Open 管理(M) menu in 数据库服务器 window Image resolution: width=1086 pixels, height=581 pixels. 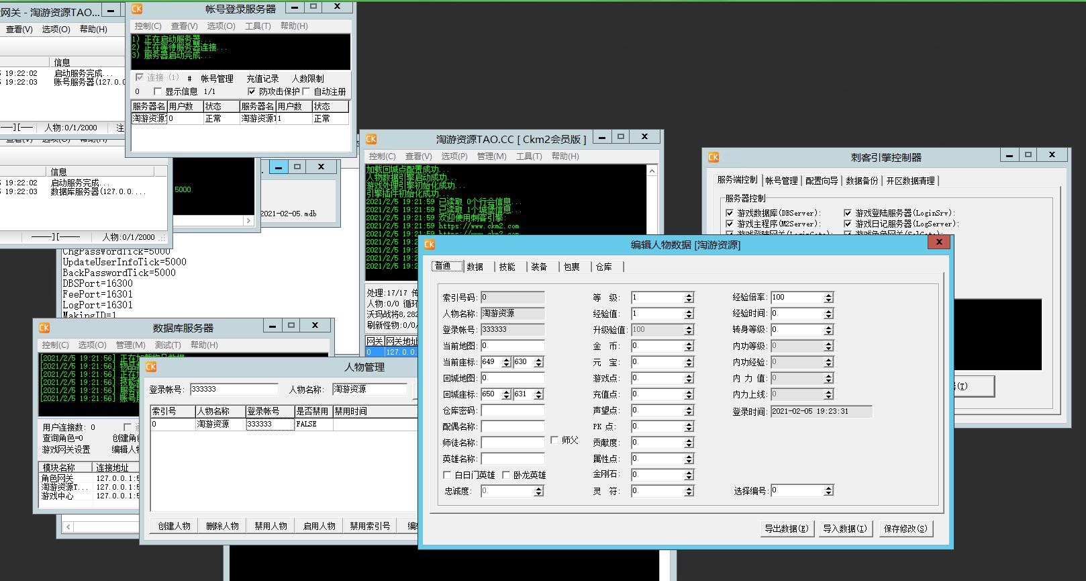coord(130,345)
